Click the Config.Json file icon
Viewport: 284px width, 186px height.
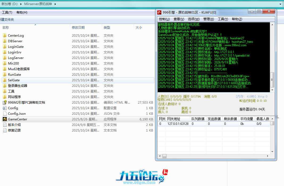(5, 114)
